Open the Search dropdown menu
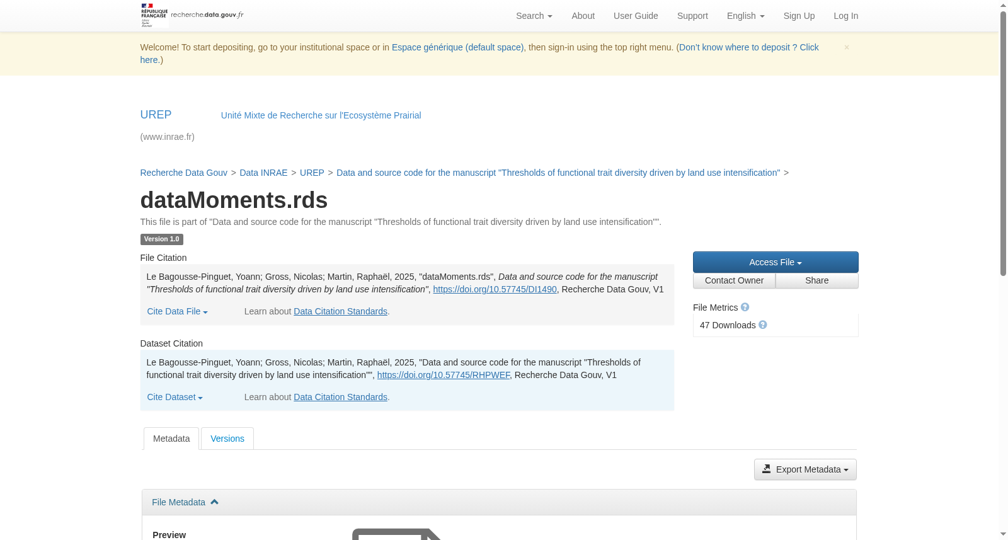This screenshot has width=1008, height=540. point(534,16)
